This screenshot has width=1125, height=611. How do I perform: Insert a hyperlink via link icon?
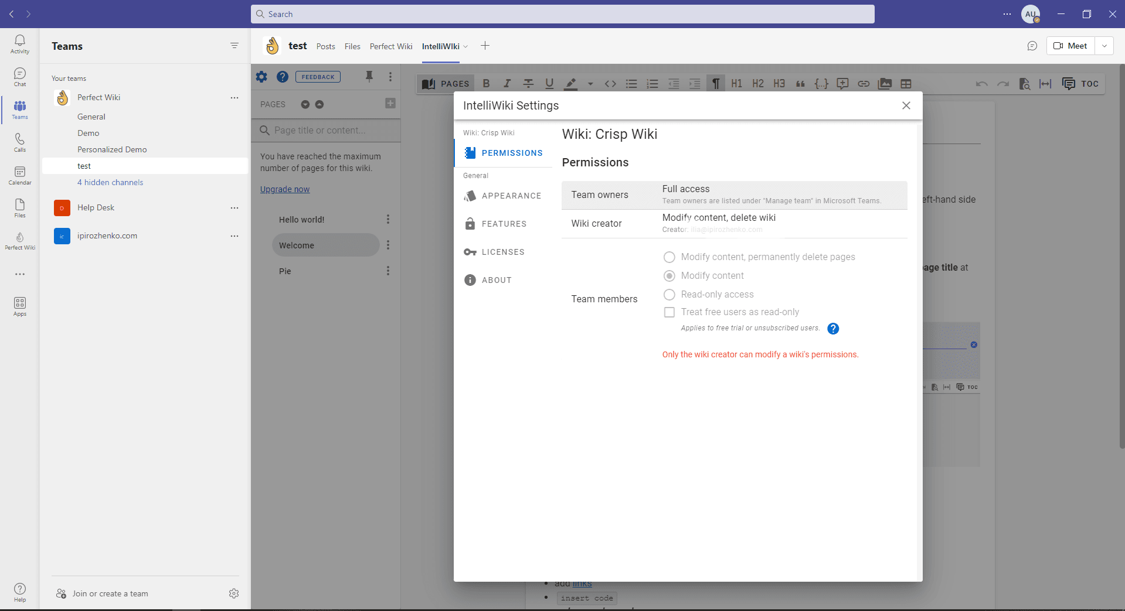864,84
